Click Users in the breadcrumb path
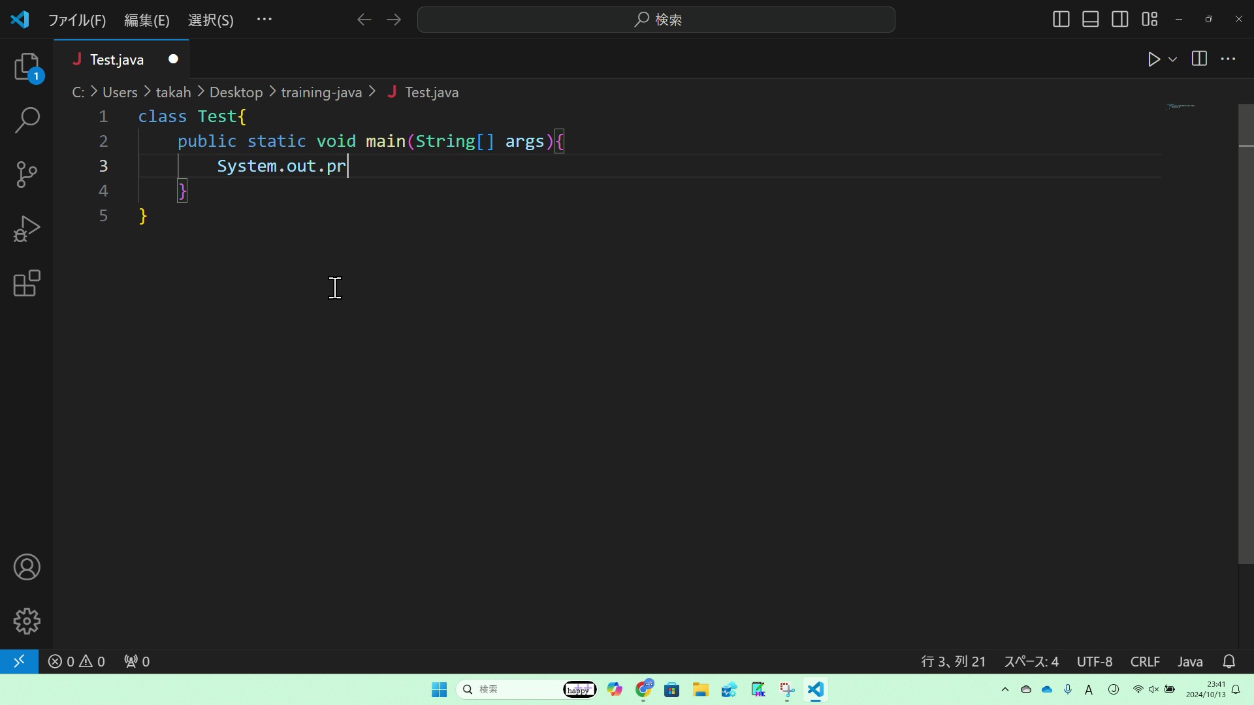 tap(120, 93)
